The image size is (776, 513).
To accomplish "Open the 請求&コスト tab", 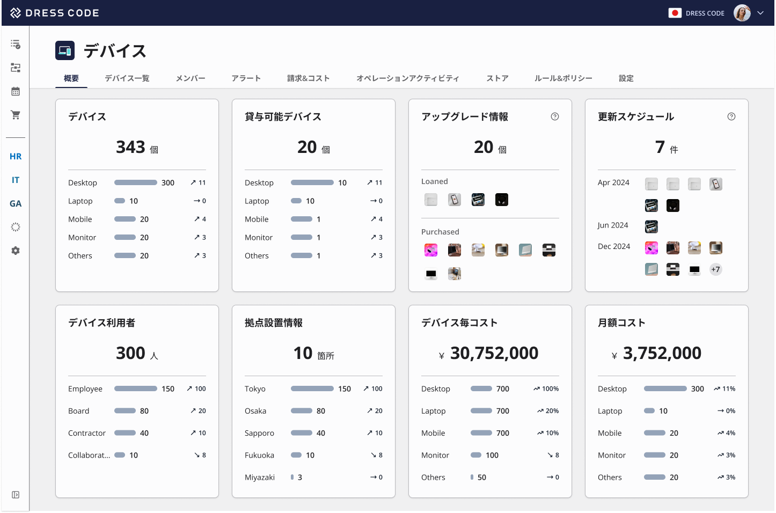I will pos(309,78).
